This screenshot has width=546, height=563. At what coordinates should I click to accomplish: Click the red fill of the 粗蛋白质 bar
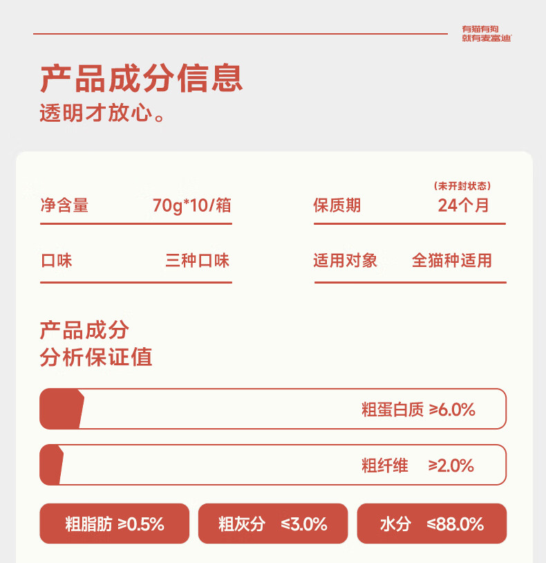(x=61, y=409)
